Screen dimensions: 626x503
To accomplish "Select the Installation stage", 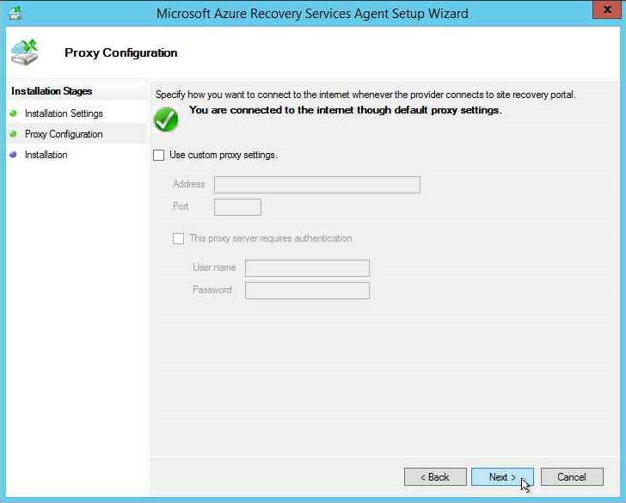I will [46, 155].
